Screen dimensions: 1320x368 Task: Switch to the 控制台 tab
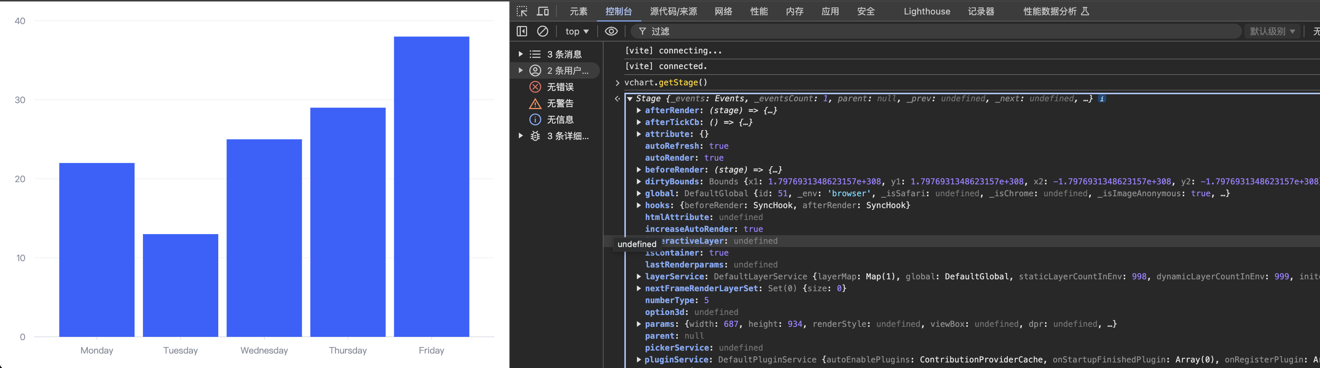618,11
